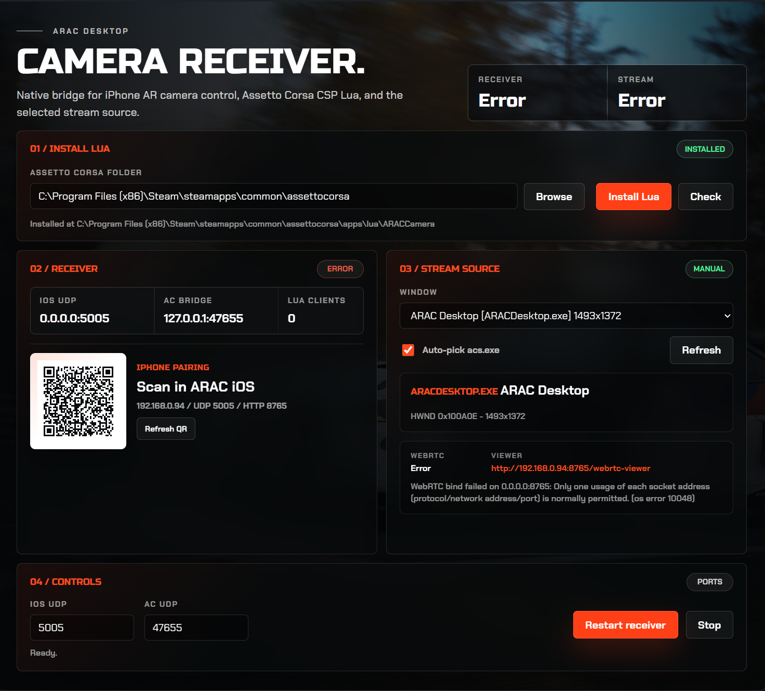Click the '01 / INSTALL LUA' section heading
The image size is (765, 691).
point(70,149)
